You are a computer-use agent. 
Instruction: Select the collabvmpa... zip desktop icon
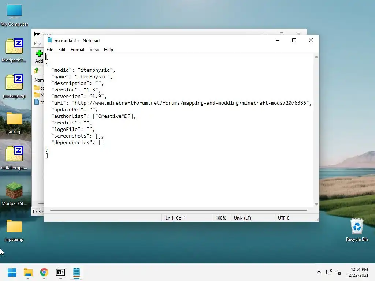click(14, 158)
